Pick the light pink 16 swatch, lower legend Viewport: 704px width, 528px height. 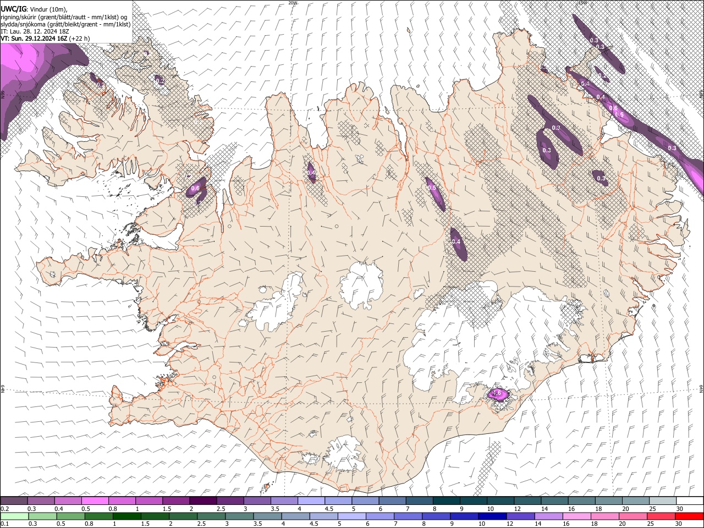click(x=577, y=516)
